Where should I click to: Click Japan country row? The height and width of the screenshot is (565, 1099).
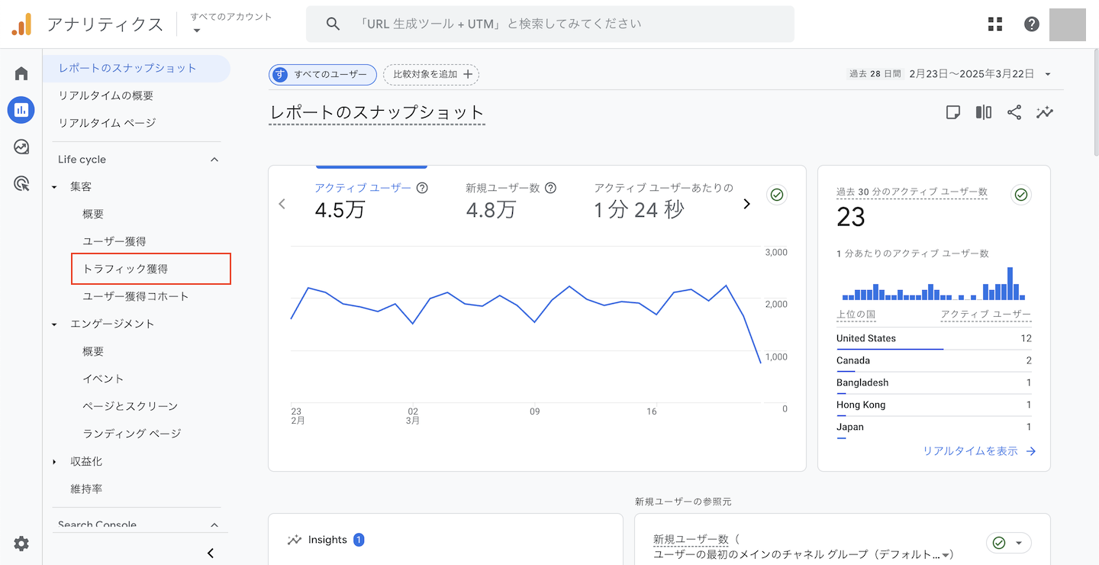[x=934, y=427]
